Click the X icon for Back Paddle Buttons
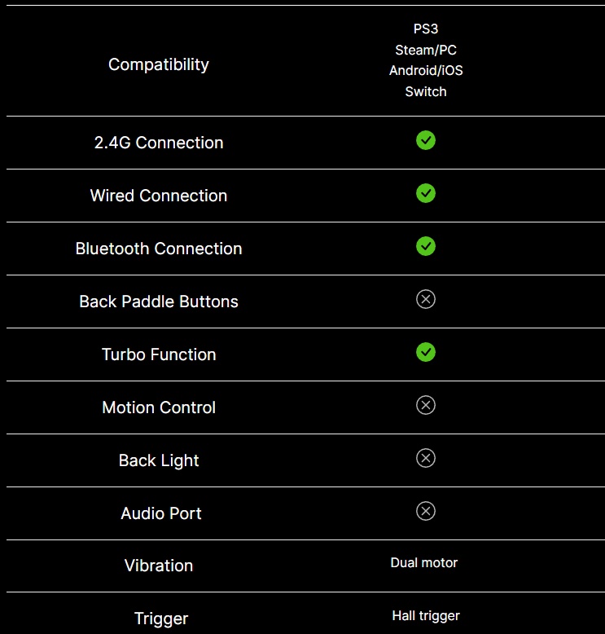Image resolution: width=605 pixels, height=634 pixels. click(x=426, y=299)
